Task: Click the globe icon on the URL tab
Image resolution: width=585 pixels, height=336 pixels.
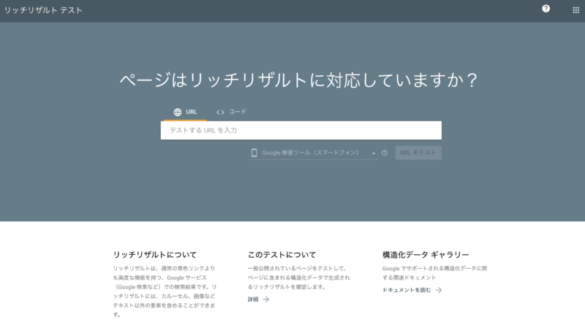Action: (178, 112)
